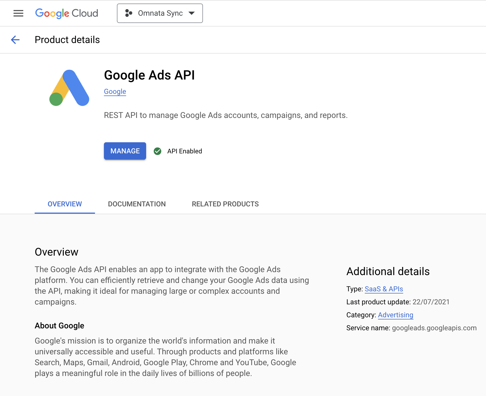Open the Omnata Sync project picker
Screen dimensions: 486x396
[160, 13]
